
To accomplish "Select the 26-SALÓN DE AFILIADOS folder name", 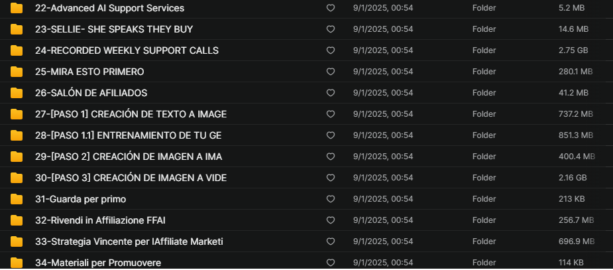I will point(91,93).
